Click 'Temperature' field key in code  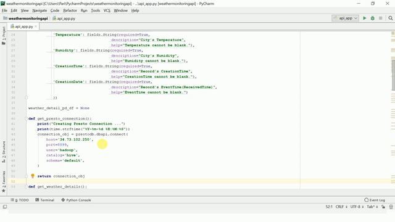[x=68, y=35]
